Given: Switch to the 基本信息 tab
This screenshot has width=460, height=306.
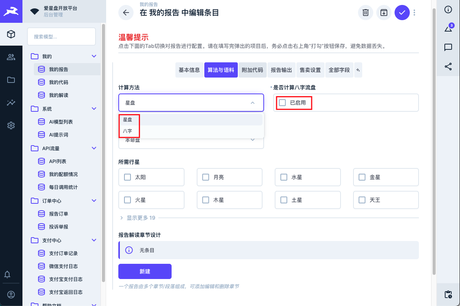Looking at the screenshot, I should 189,70.
